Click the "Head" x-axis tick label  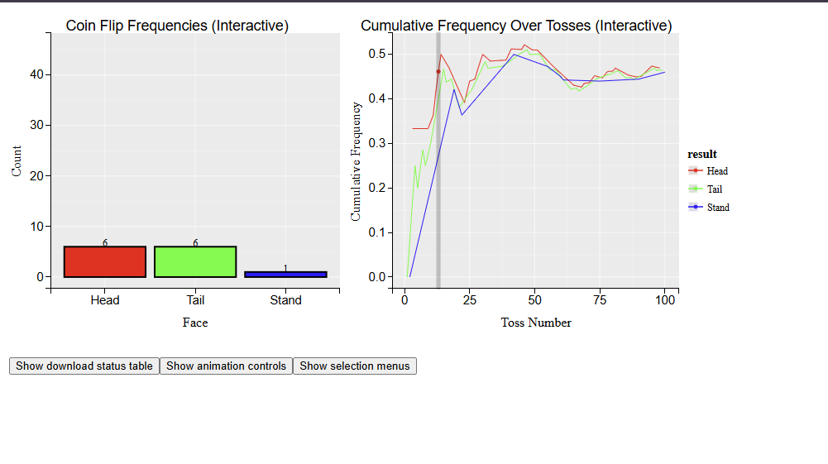coord(105,300)
